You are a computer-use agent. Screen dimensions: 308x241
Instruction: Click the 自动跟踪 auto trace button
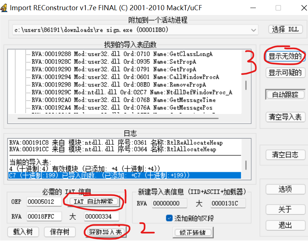(285, 94)
